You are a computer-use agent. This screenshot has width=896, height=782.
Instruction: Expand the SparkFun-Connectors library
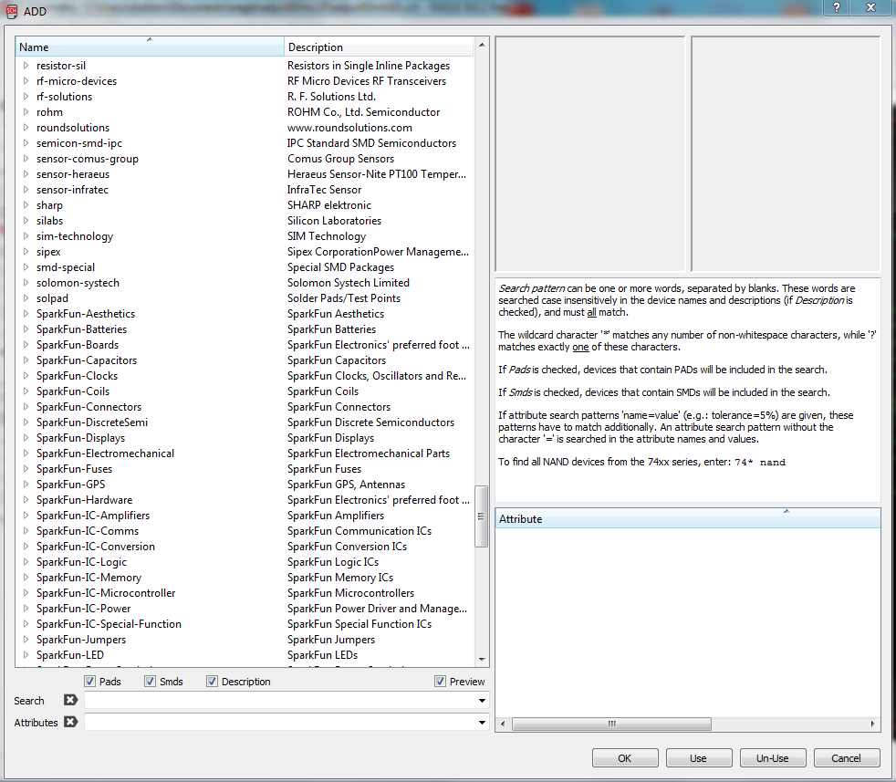(x=26, y=406)
